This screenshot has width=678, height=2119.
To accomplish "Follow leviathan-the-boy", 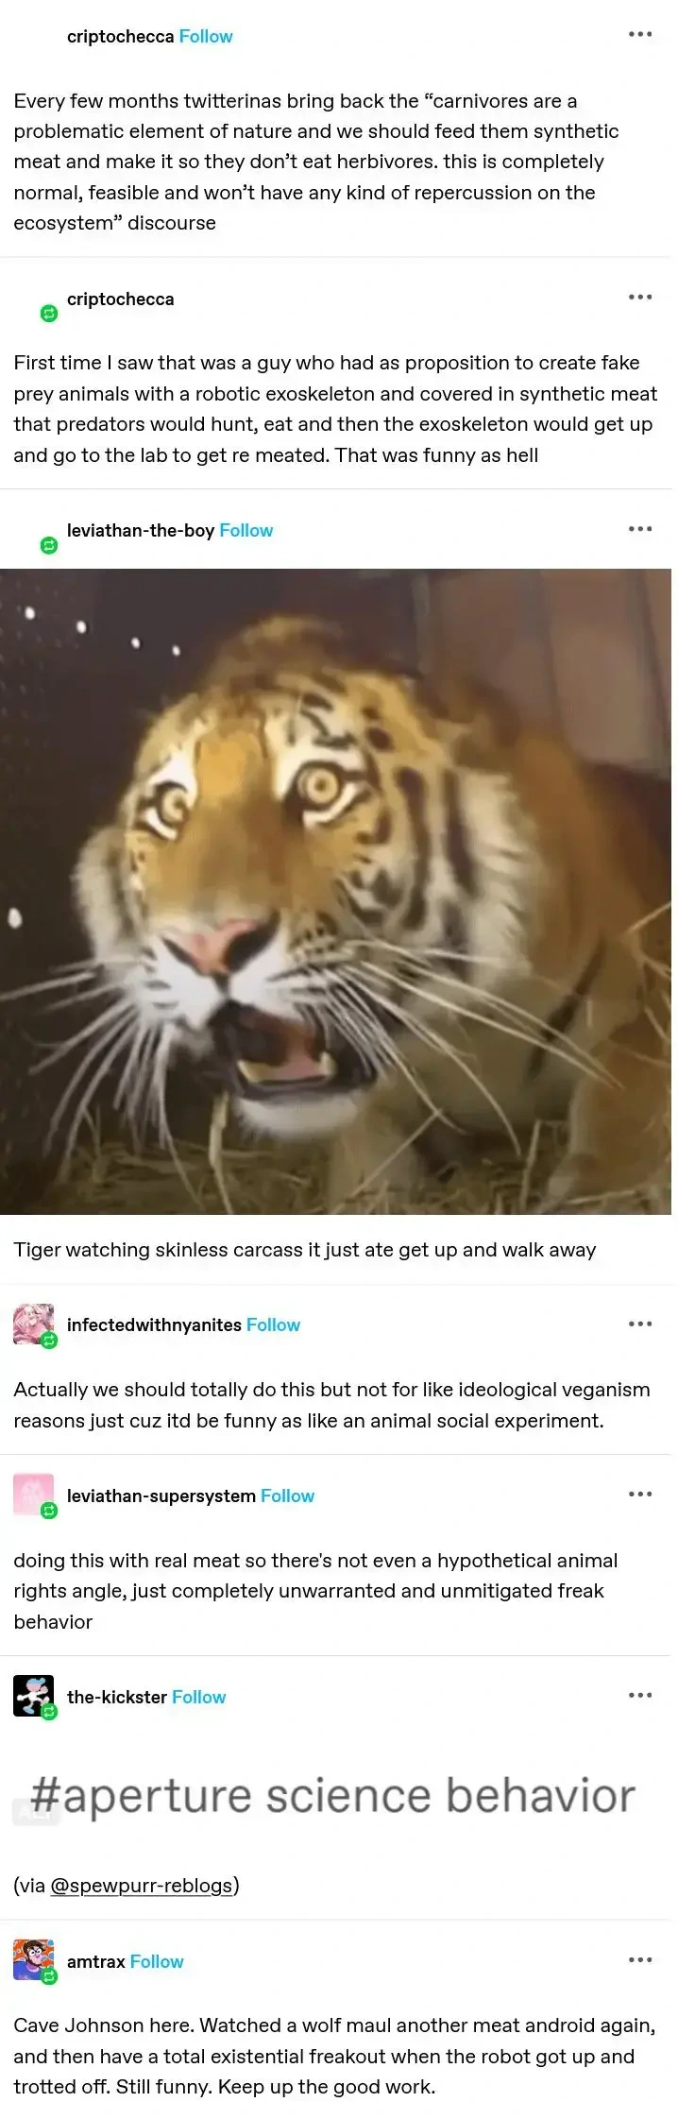I will click(x=246, y=530).
